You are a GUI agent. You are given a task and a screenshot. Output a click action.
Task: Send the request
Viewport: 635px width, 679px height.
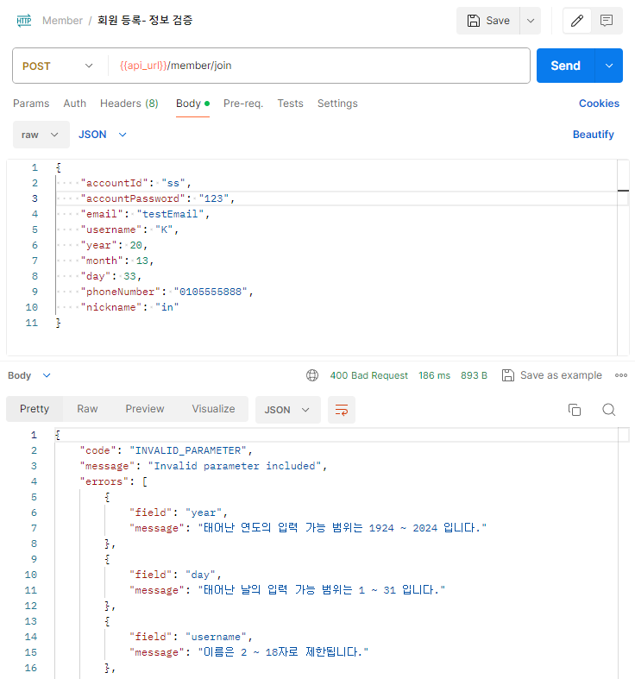(566, 66)
